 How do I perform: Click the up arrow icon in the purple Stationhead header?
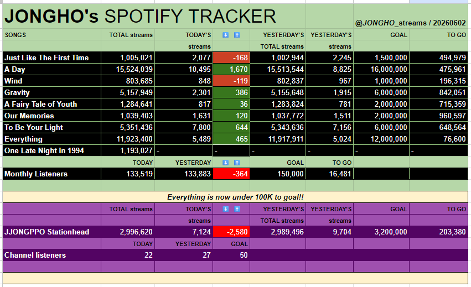pos(237,209)
